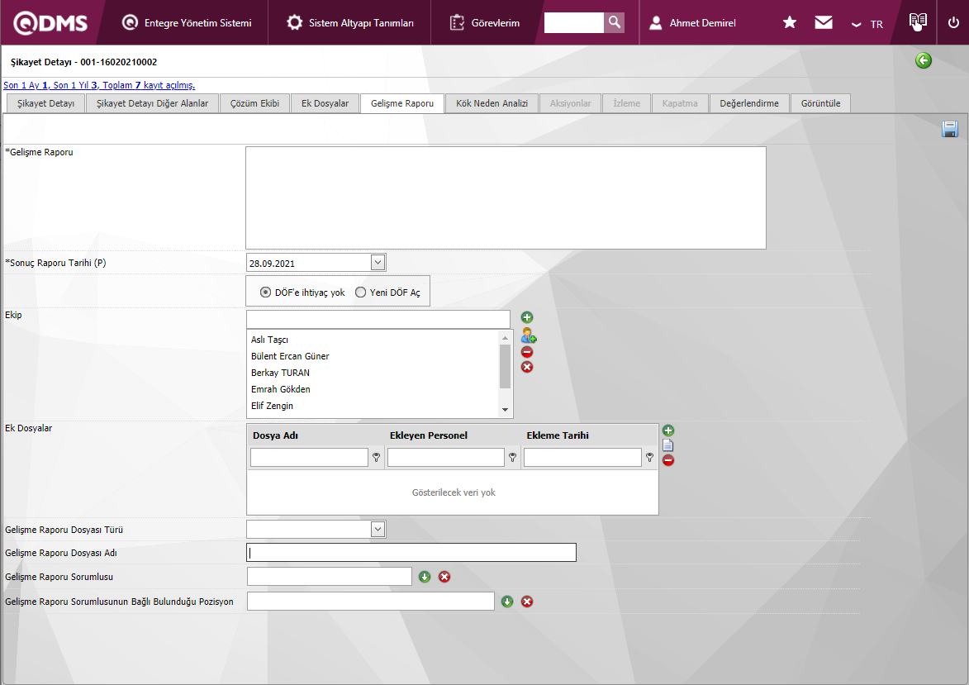Open the favorites star icon

point(789,23)
